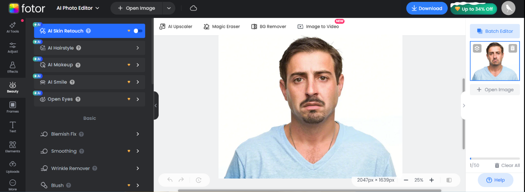This screenshot has height=192, width=525.
Task: Expand the Blemish Fix option
Action: [x=138, y=134]
